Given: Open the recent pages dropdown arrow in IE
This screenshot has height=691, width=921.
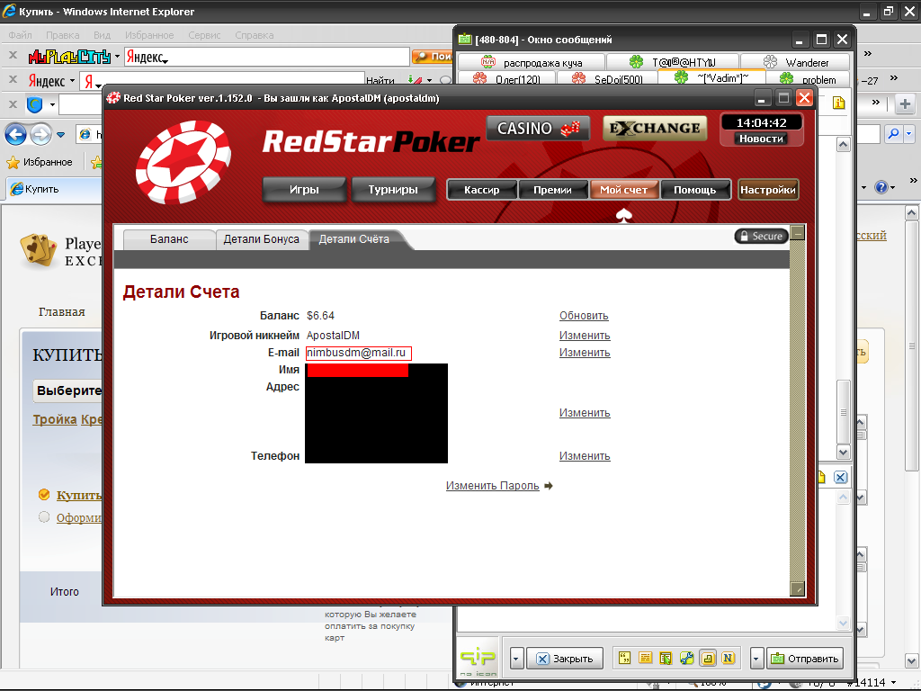Looking at the screenshot, I should (60, 135).
